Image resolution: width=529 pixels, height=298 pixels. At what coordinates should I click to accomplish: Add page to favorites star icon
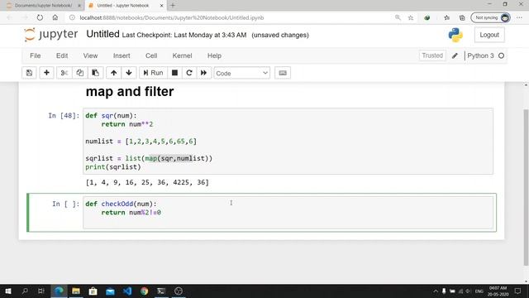[411, 17]
